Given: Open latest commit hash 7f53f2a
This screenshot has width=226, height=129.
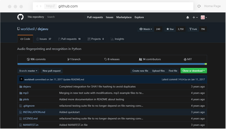Looking at the screenshot, I should click(182, 79).
